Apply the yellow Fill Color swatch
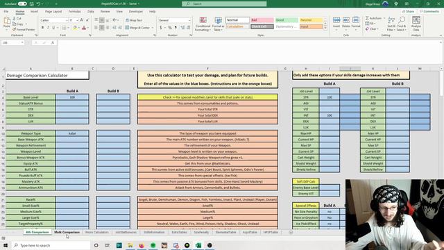The image size is (444, 250). [75, 28]
